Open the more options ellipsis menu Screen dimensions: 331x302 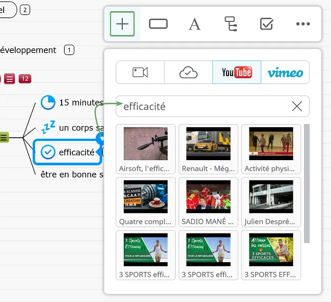click(303, 24)
